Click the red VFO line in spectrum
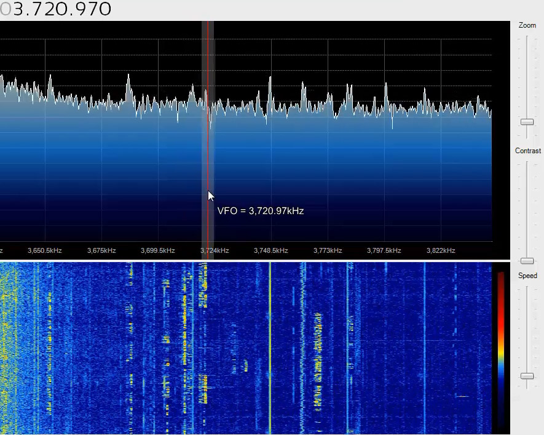The image size is (544, 435). [208, 154]
